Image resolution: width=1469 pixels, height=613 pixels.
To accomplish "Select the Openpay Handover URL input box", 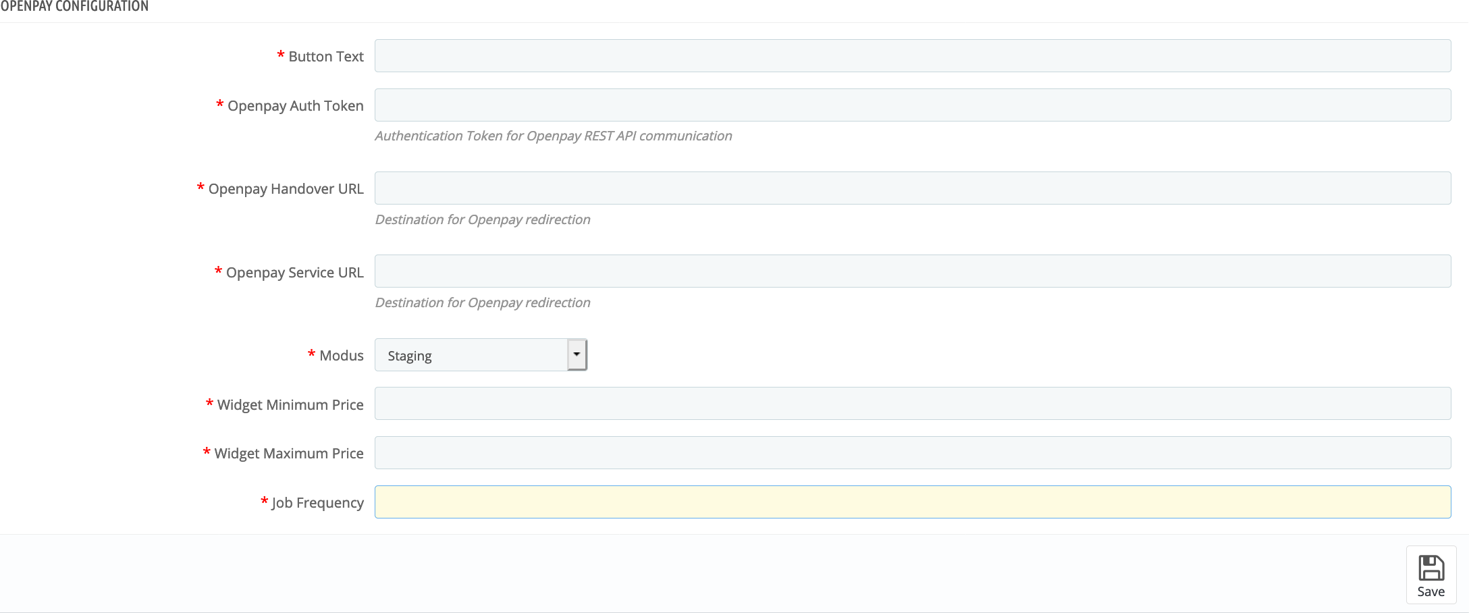I will [x=912, y=188].
